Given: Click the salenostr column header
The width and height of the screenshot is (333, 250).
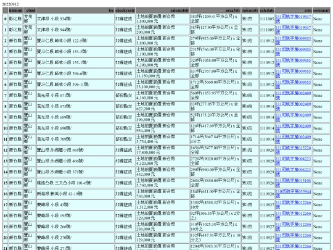Looking at the screenshot, I should (250, 10).
